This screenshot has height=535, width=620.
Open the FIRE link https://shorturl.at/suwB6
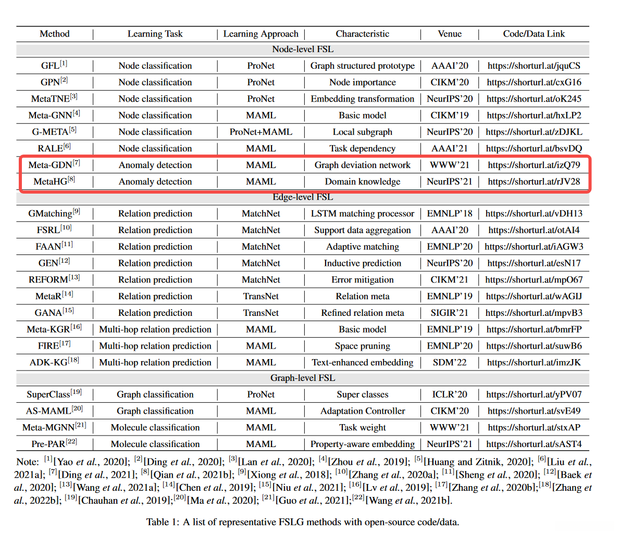[534, 346]
